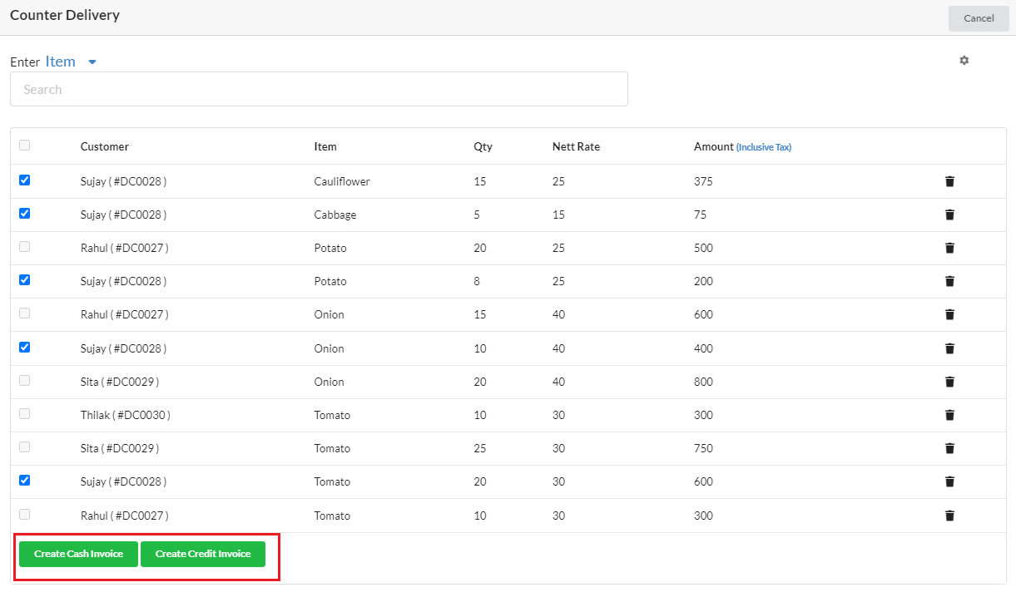Delete the Rahul Potato row
Image resolution: width=1016 pixels, height=602 pixels.
pyautogui.click(x=949, y=248)
